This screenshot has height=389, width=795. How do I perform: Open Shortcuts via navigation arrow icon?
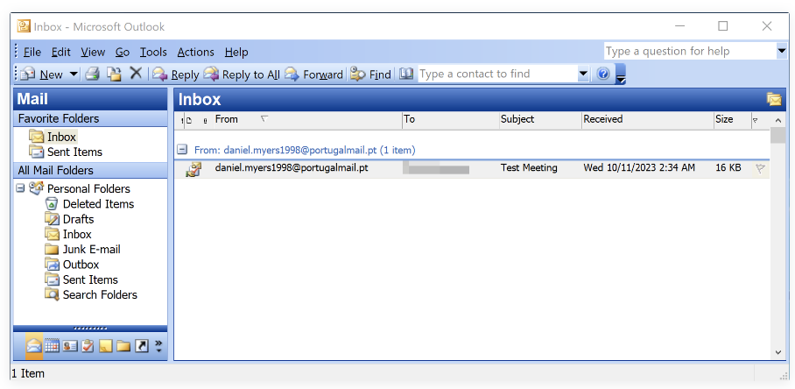pos(142,346)
